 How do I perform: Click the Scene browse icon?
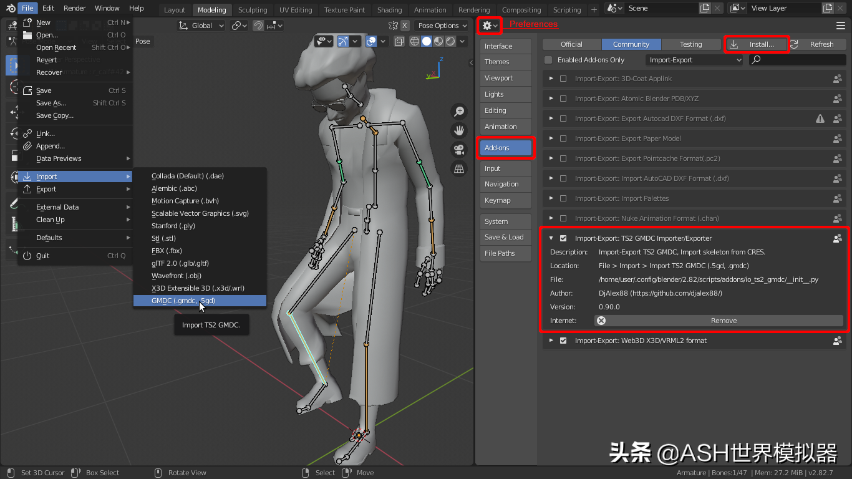click(x=614, y=8)
